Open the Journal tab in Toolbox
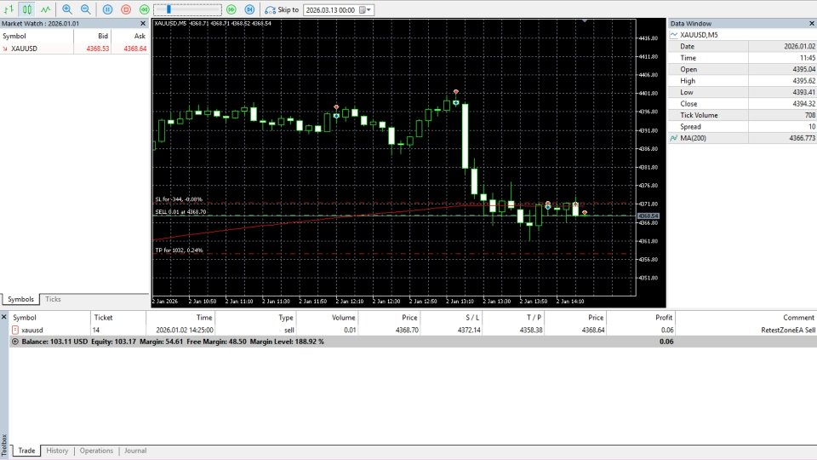Screen dimensions: 817x460 (135, 451)
